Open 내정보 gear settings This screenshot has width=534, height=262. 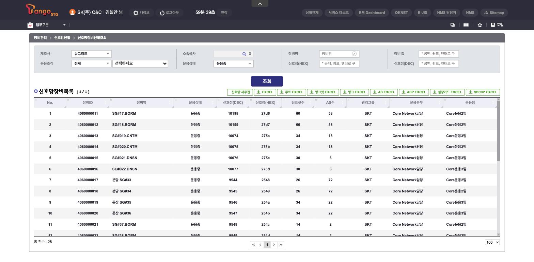(x=141, y=13)
